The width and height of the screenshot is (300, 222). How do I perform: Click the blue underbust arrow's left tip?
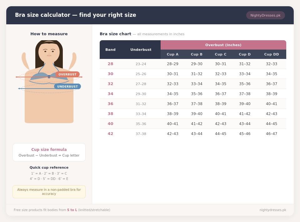pos(19,88)
